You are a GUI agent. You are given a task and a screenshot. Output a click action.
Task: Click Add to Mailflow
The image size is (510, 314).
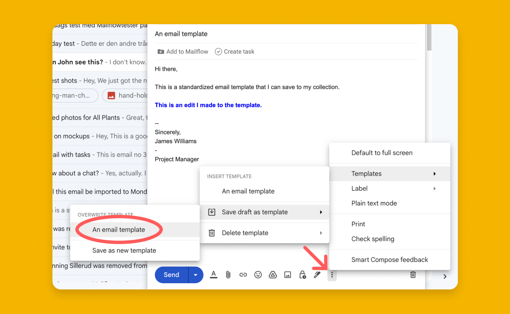pos(182,51)
